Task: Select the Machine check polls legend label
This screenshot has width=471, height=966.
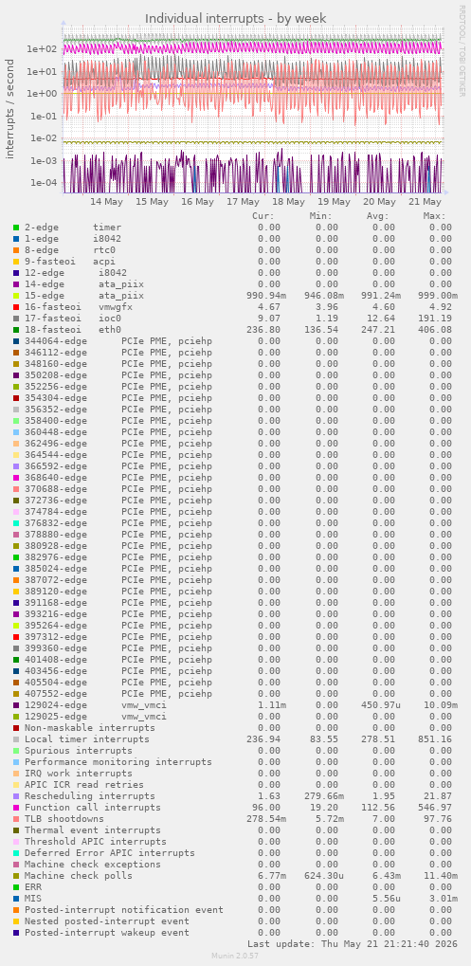Action: [79, 875]
